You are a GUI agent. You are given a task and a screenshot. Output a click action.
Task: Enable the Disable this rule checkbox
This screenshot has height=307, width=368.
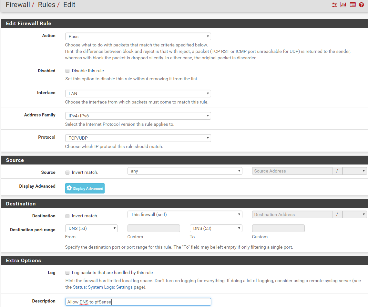[67, 71]
